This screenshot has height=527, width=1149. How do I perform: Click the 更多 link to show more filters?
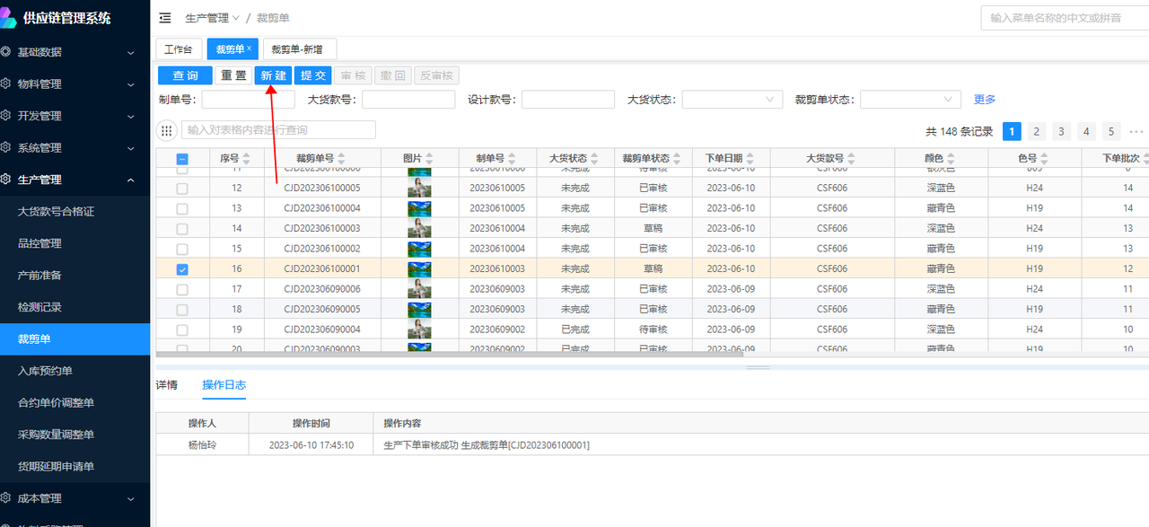(985, 100)
